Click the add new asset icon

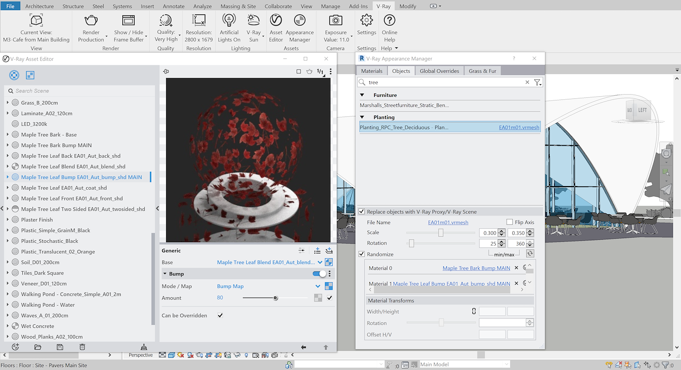pos(15,347)
